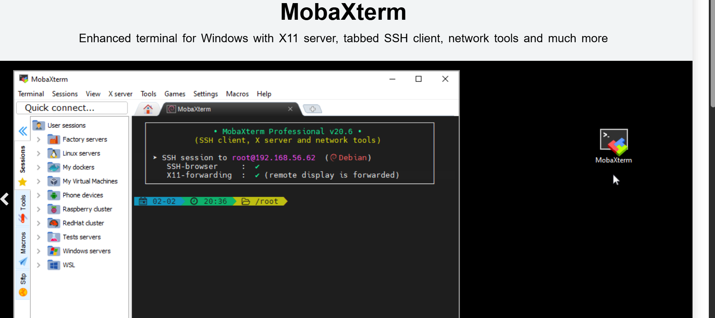Click the page vertical scrollbar
The width and height of the screenshot is (715, 318).
712,54
